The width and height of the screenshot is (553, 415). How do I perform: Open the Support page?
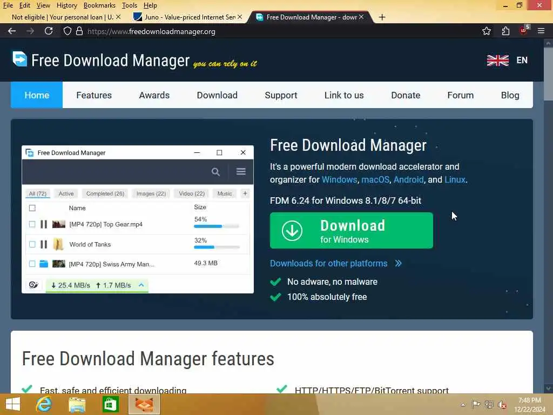click(281, 95)
